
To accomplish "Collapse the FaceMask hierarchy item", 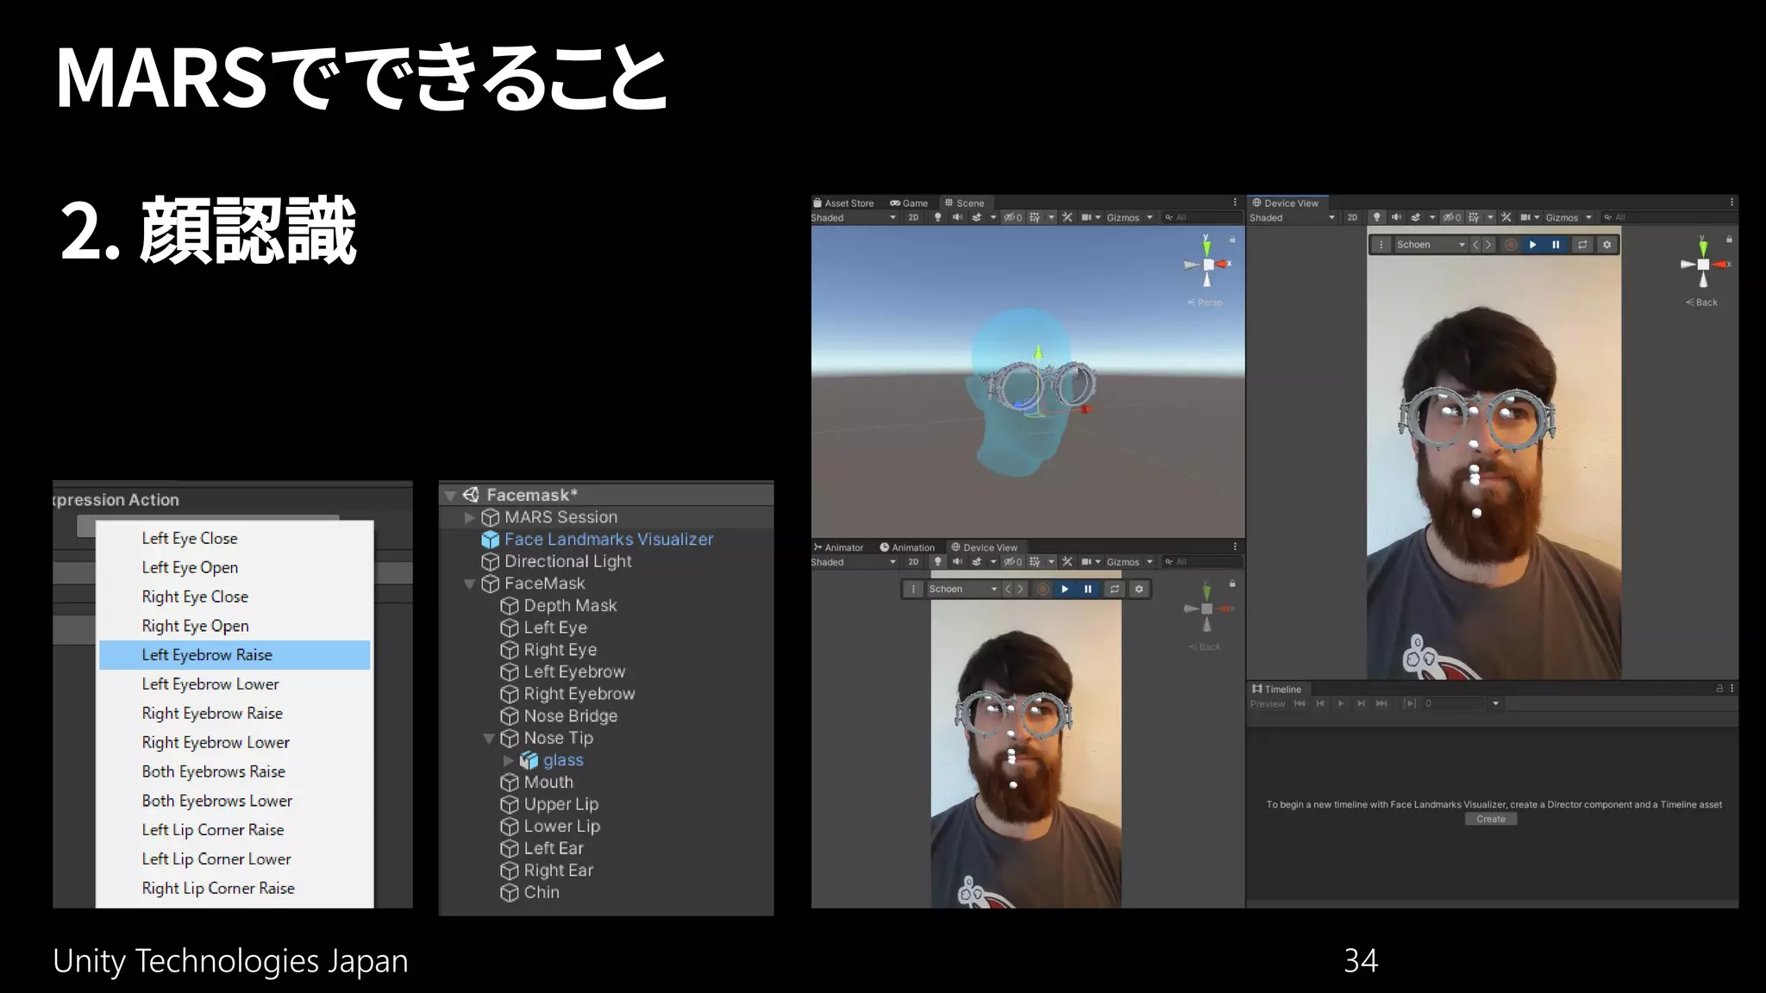I will click(469, 584).
